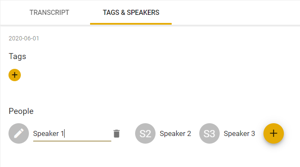The image size is (300, 167).
Task: Click the Tags section heading
Action: [x=17, y=57]
